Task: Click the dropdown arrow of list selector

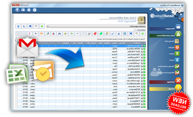Action: [x=48, y=26]
